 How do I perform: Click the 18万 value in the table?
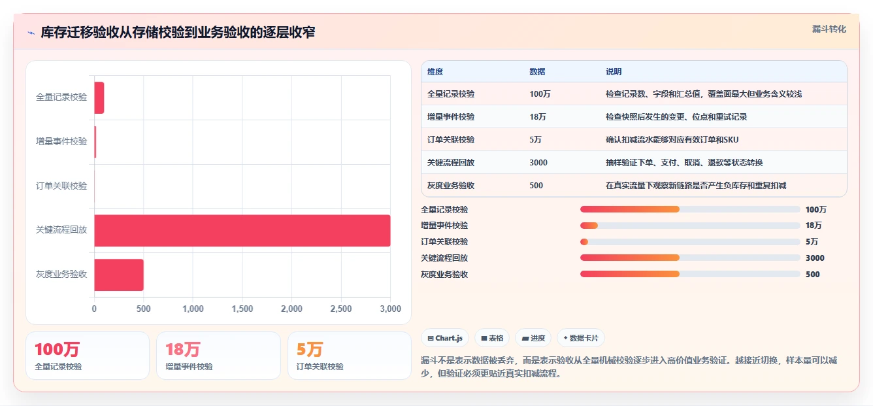click(x=538, y=117)
